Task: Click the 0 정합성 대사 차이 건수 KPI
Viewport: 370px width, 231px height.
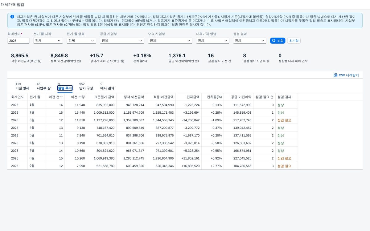Action: [293, 58]
